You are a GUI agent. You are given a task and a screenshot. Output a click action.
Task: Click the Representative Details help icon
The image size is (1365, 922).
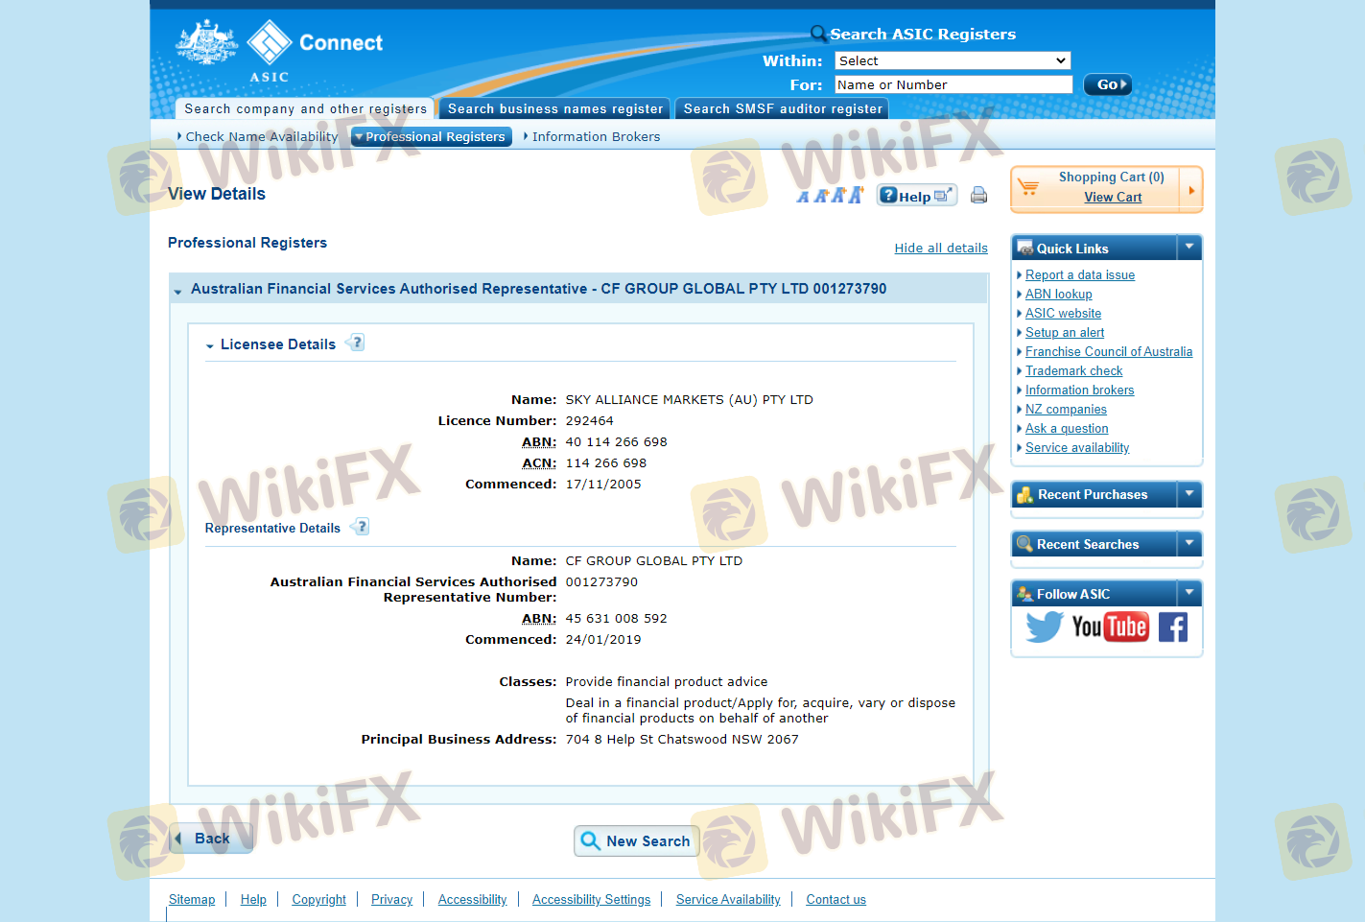[x=361, y=527]
